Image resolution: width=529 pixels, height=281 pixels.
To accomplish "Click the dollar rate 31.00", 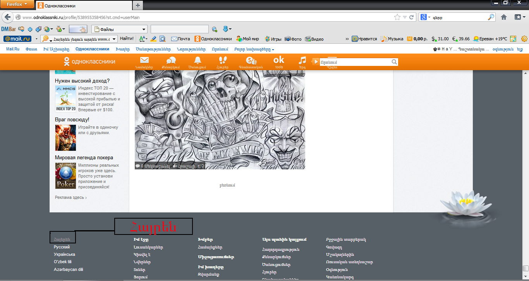I will pyautogui.click(x=440, y=39).
